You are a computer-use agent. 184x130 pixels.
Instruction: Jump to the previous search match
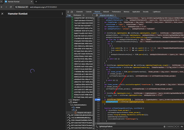[x=175, y=127]
